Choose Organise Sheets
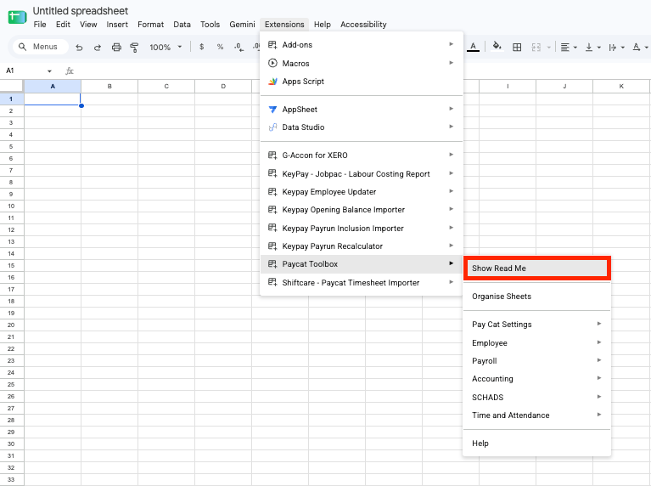The image size is (651, 486). (536, 297)
